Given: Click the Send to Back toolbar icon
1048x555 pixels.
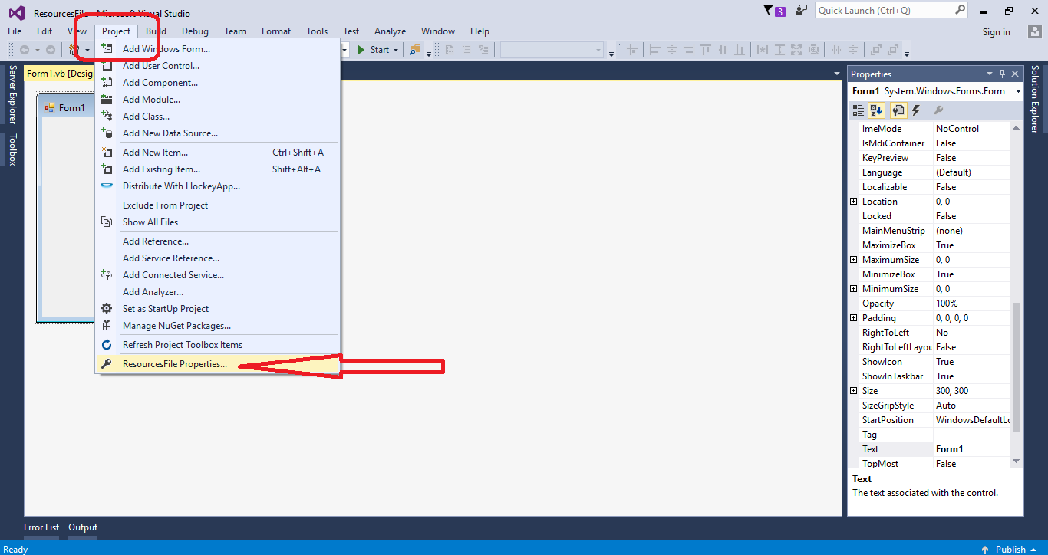Looking at the screenshot, I should [893, 50].
